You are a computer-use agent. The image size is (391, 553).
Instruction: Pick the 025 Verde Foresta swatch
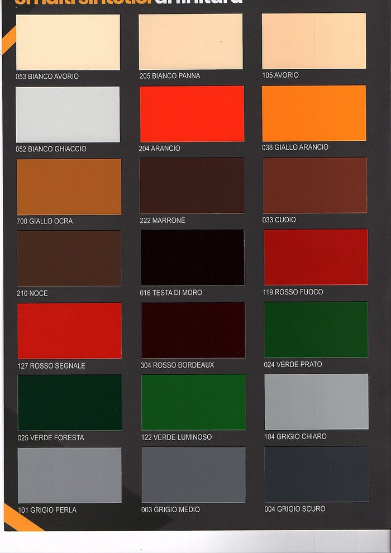coord(69,403)
